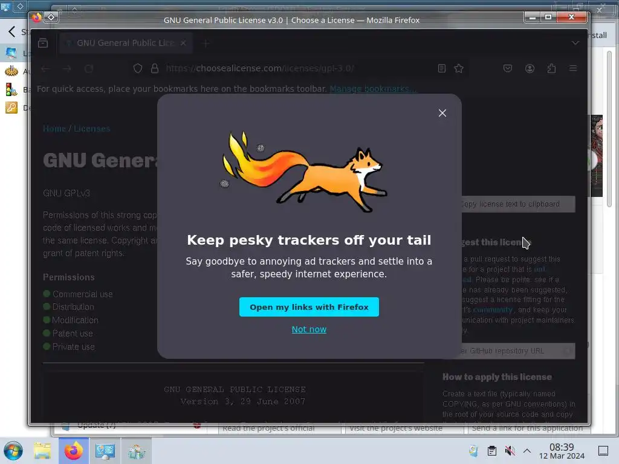Close the GNU General Public License tab
Viewport: 619px width, 464px height.
coord(183,43)
